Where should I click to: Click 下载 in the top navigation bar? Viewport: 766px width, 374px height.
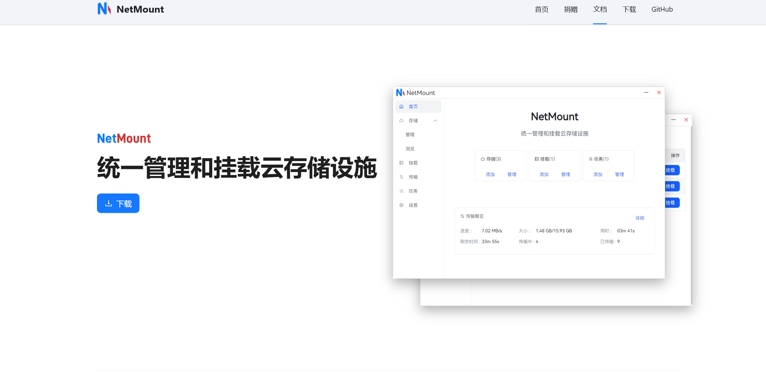coord(629,9)
